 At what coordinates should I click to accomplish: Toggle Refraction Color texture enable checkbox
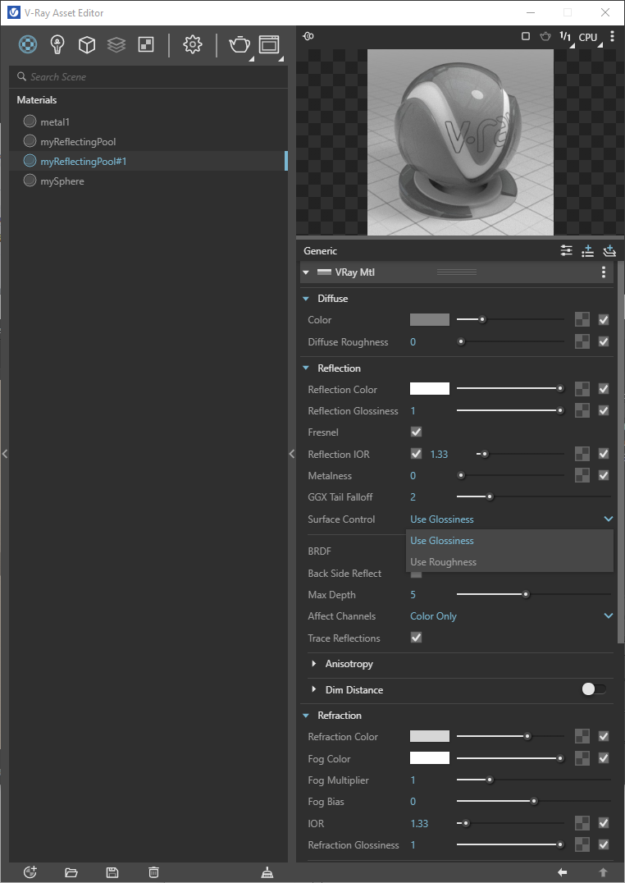(604, 736)
